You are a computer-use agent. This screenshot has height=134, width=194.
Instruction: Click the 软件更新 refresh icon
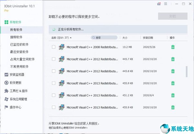click(x=6, y=83)
